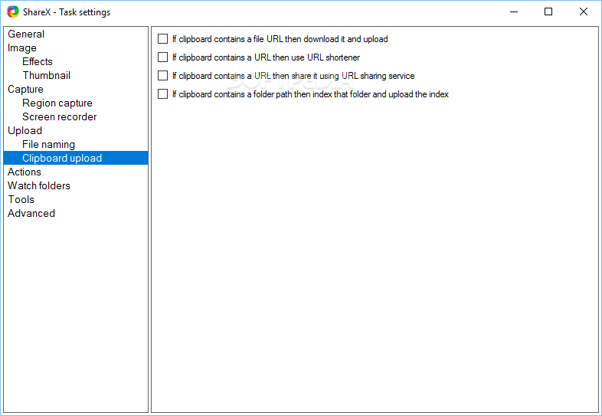Open the Tools settings page
This screenshot has height=416, width=602.
tap(21, 199)
